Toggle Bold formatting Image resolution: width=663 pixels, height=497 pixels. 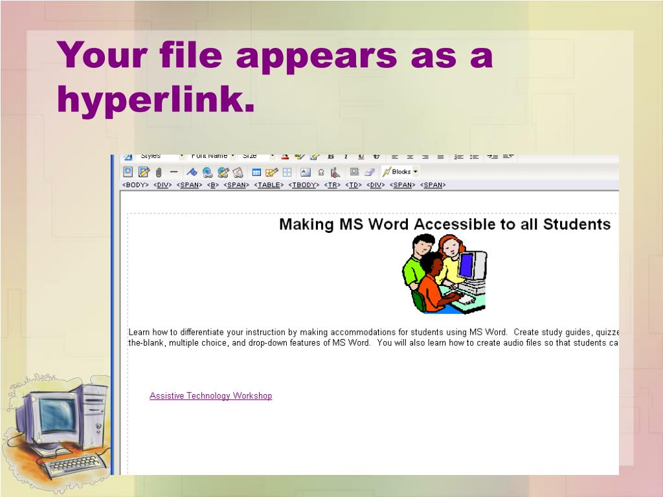331,157
